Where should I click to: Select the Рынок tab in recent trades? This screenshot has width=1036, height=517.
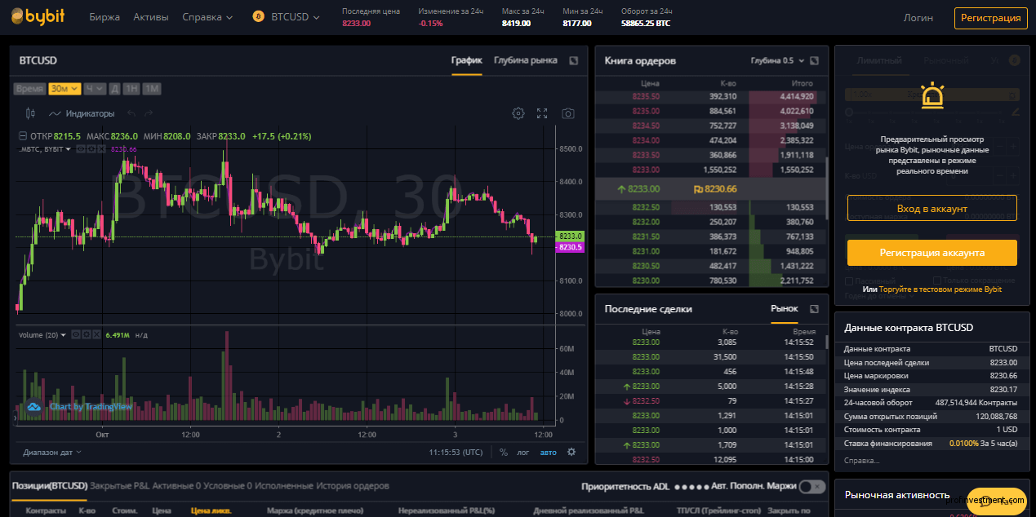(785, 309)
